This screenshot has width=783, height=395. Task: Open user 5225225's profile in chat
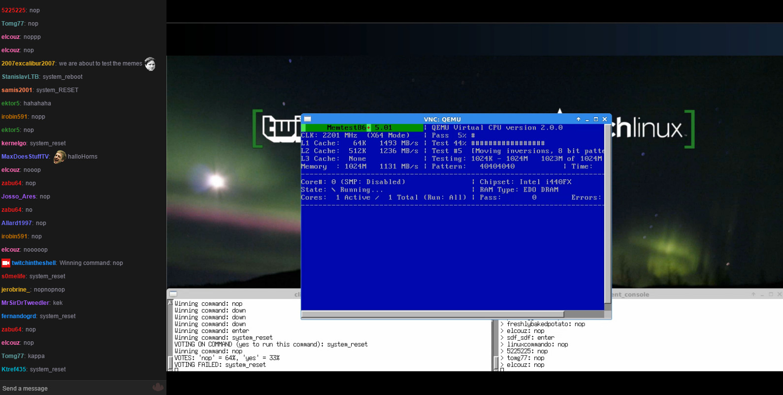coord(14,10)
